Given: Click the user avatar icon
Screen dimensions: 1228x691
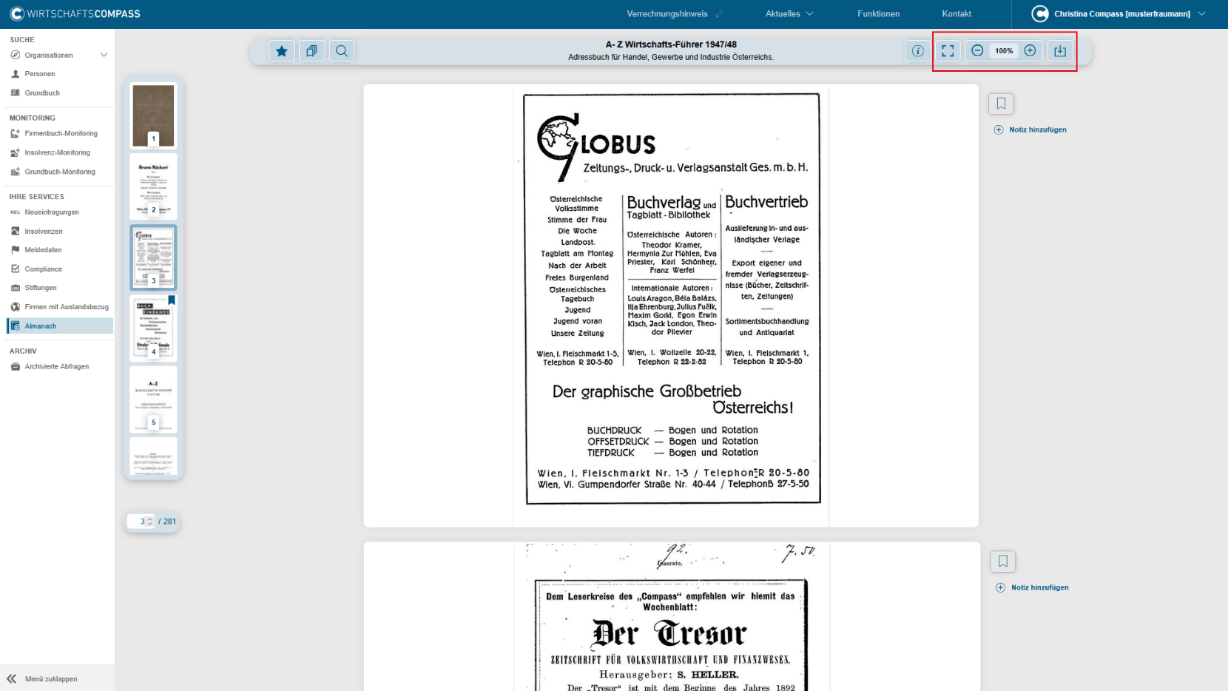Looking at the screenshot, I should pos(1040,13).
